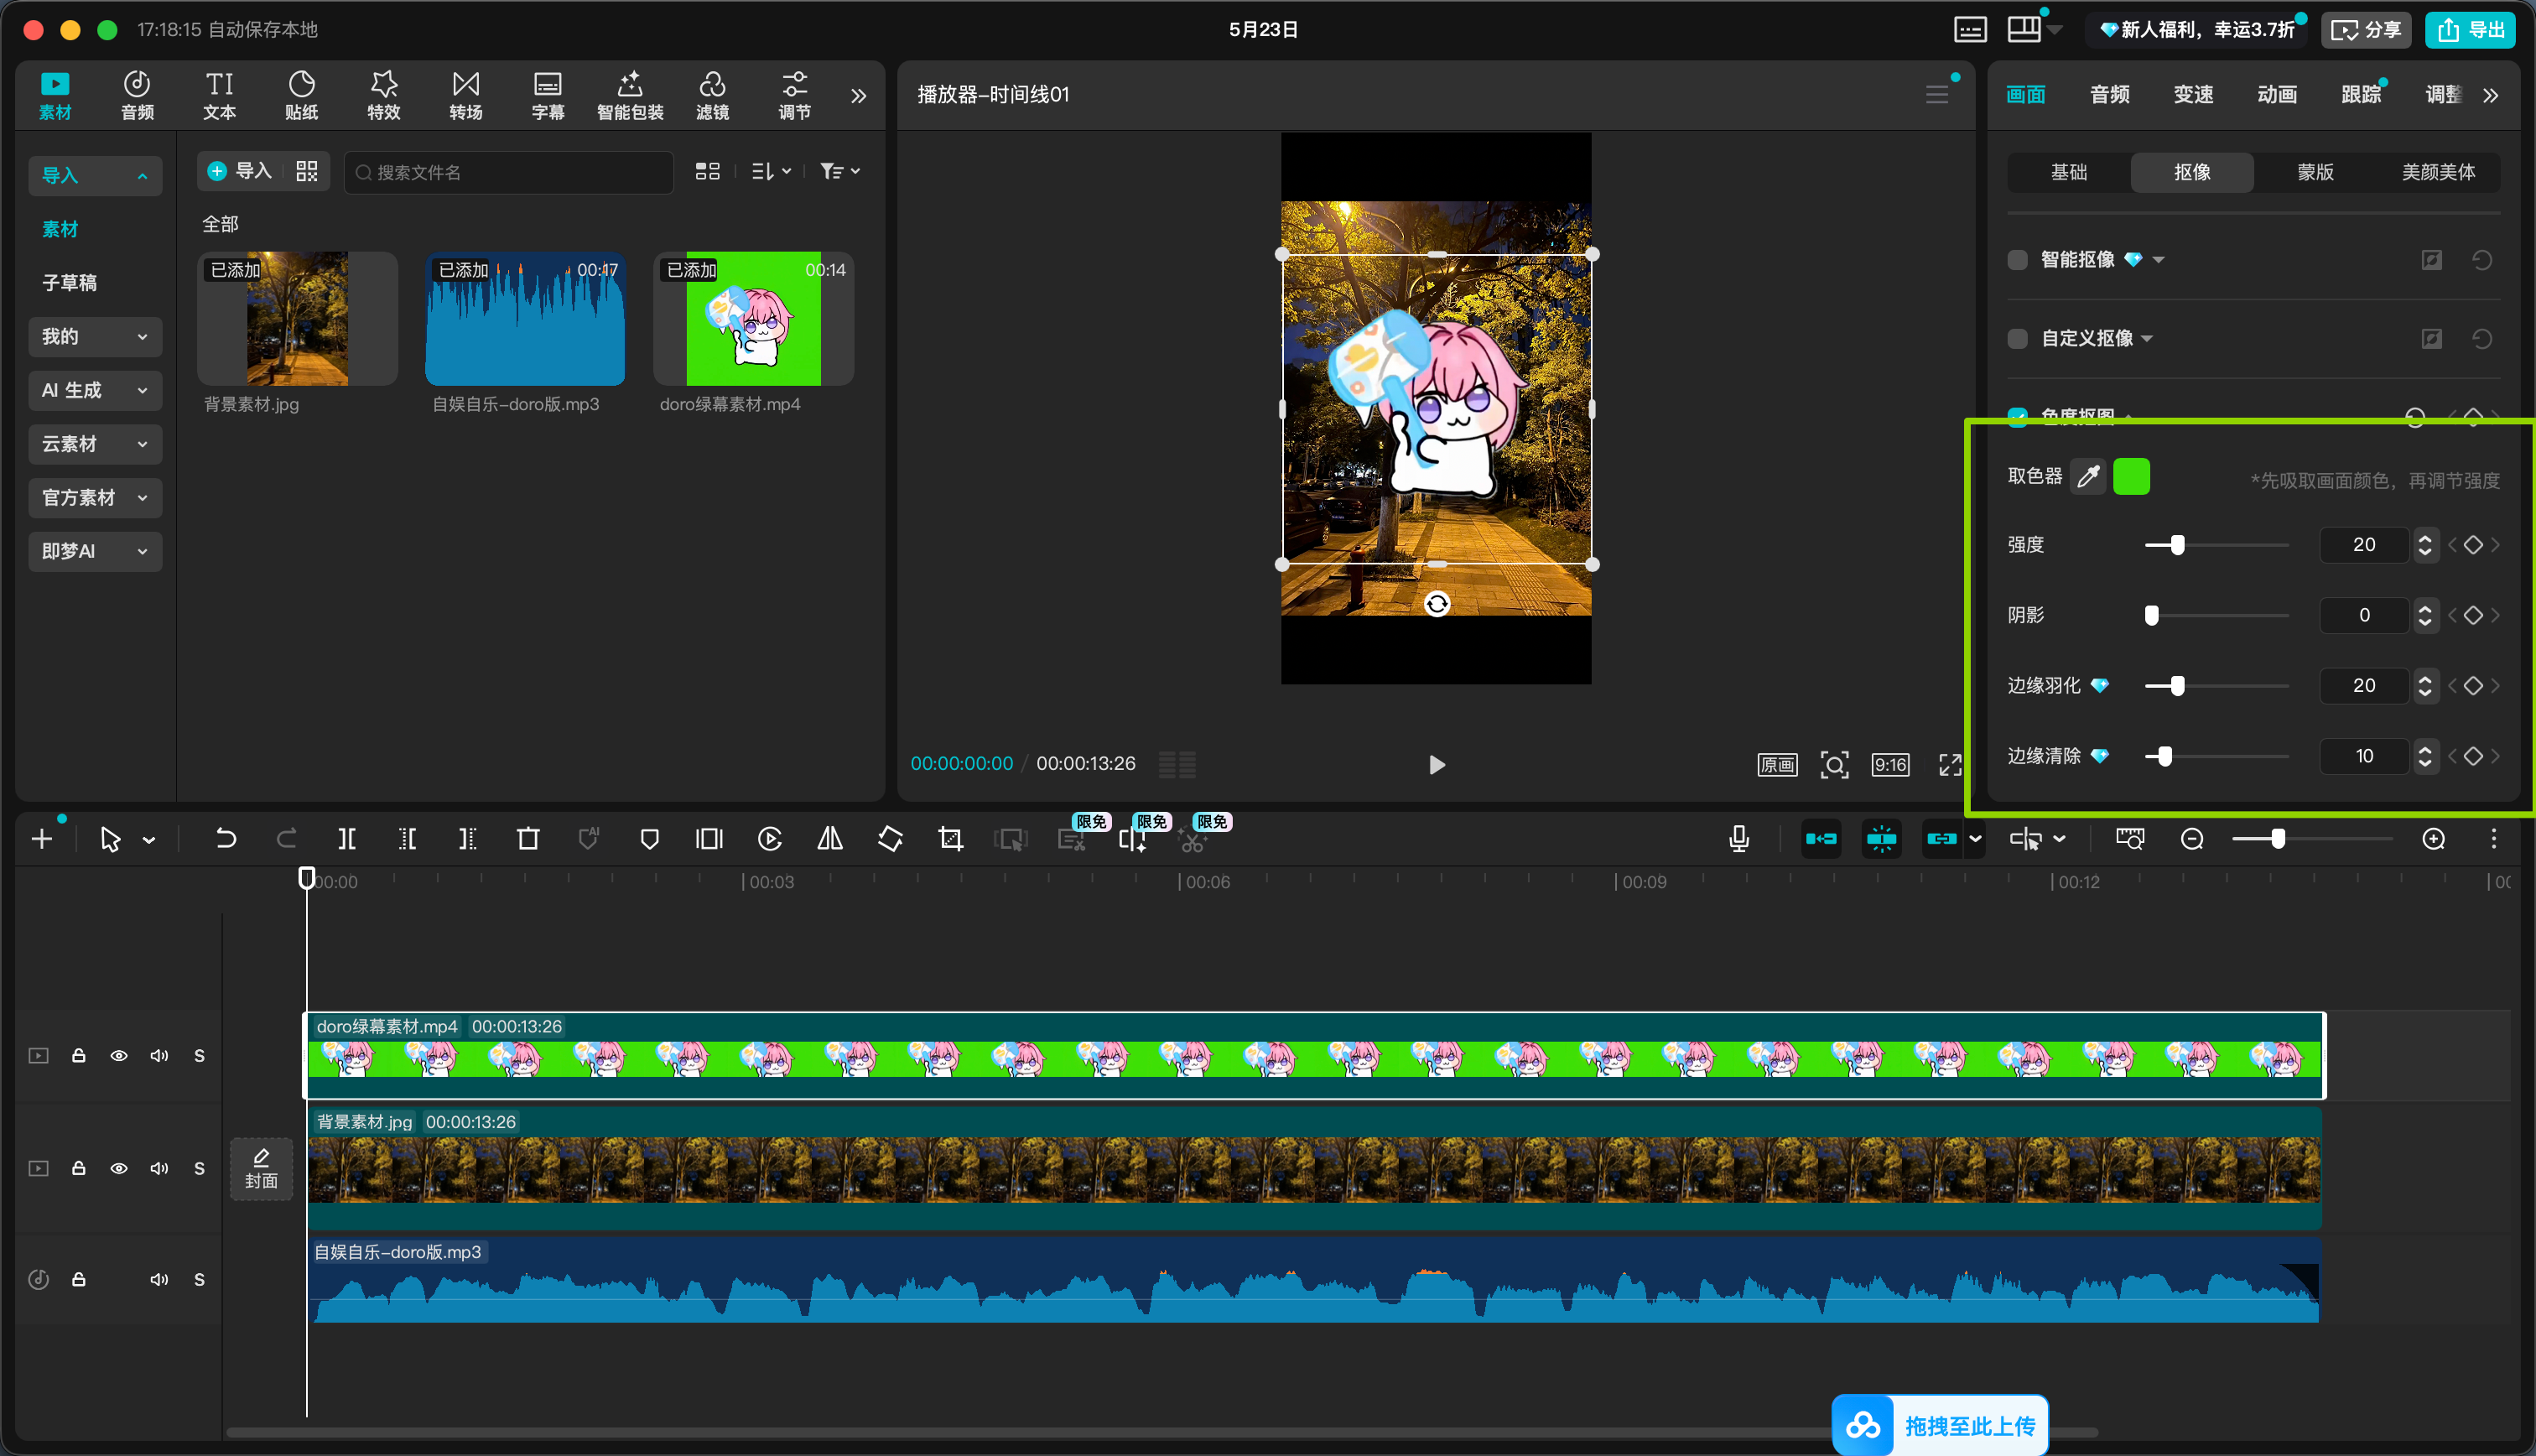This screenshot has width=2536, height=1456.
Task: Expand the AI 生成 sidebar section
Action: pos(95,391)
